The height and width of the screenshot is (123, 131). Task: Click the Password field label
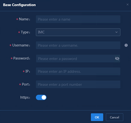pyautogui.click(x=21, y=58)
